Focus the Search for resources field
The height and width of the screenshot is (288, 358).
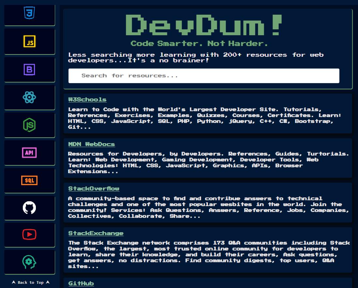[x=204, y=76]
